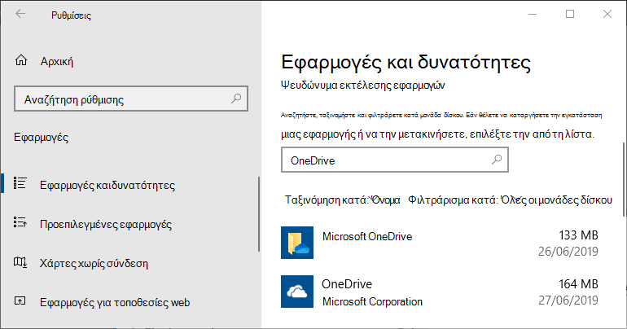Click the Microsoft OneDrive folder icon

pos(297,243)
